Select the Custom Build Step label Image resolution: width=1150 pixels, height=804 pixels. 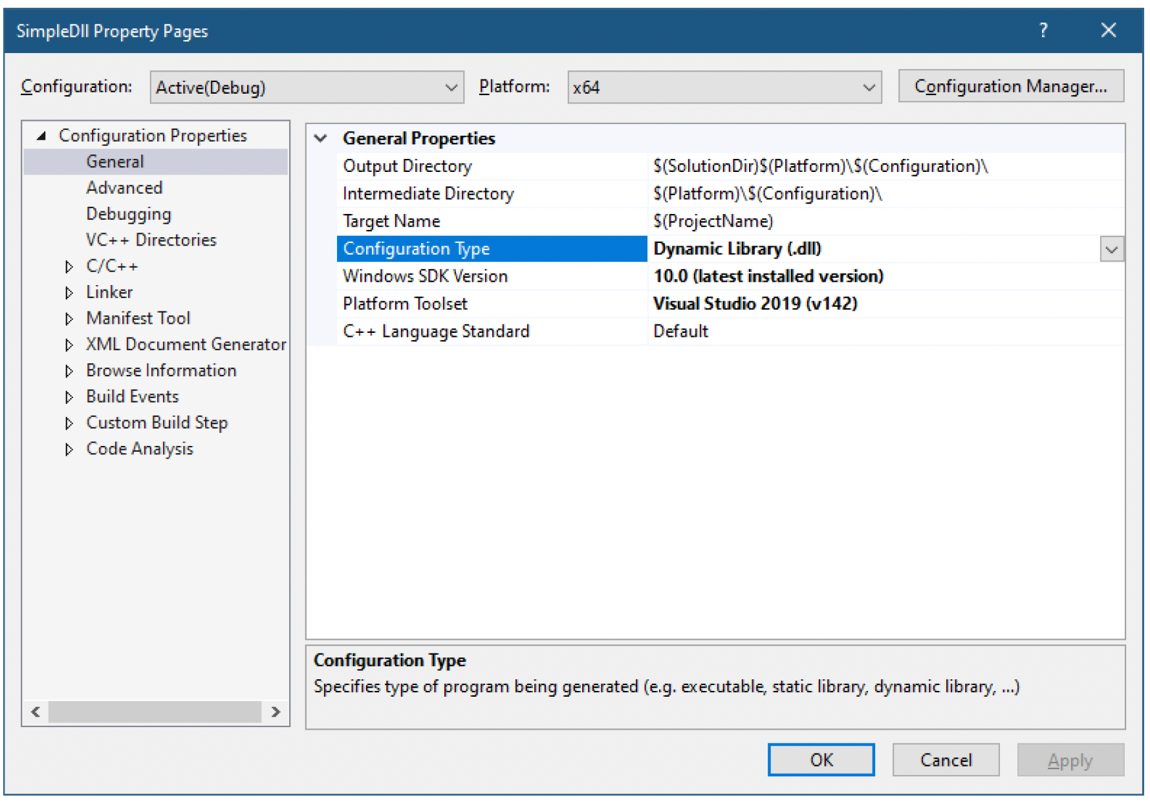click(157, 423)
